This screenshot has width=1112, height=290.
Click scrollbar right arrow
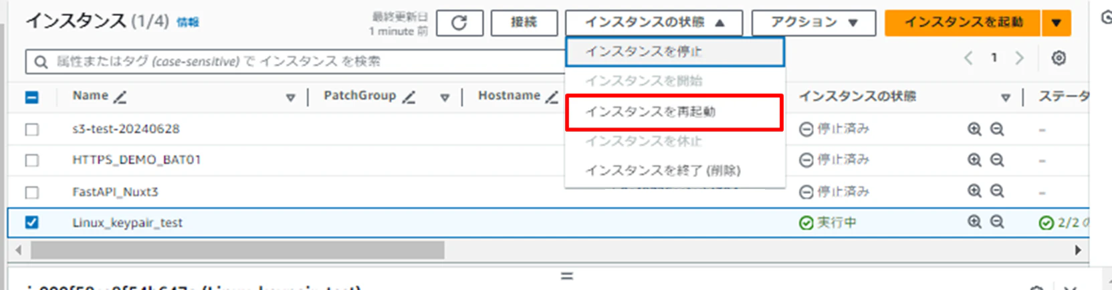(1078, 251)
